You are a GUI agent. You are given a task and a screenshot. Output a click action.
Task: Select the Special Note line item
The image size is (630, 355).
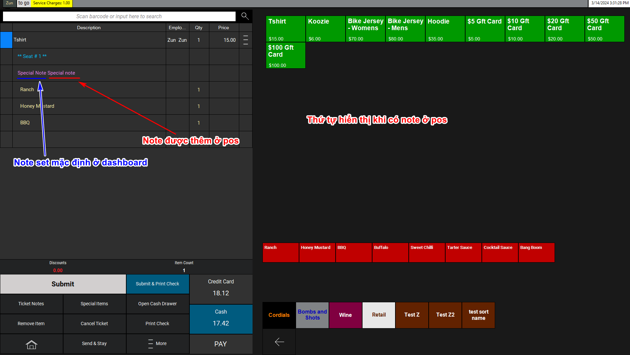click(x=47, y=73)
